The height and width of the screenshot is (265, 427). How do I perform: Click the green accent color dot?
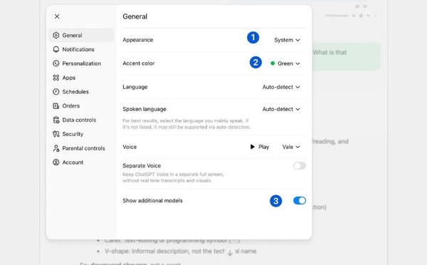273,63
